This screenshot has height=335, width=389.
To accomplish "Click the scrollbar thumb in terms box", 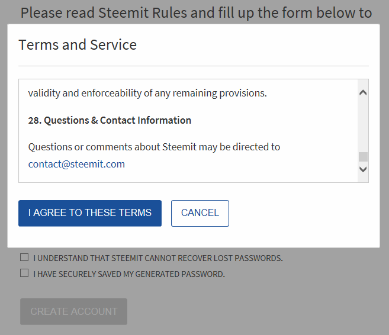I will (x=363, y=157).
